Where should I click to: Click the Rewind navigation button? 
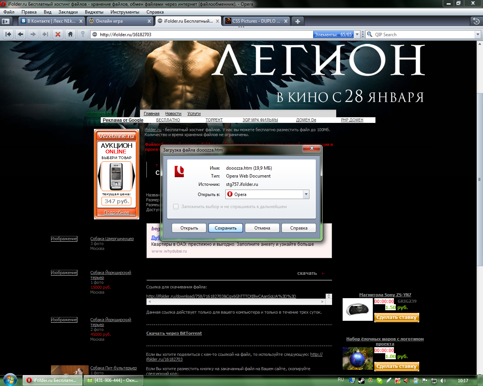tap(8, 34)
